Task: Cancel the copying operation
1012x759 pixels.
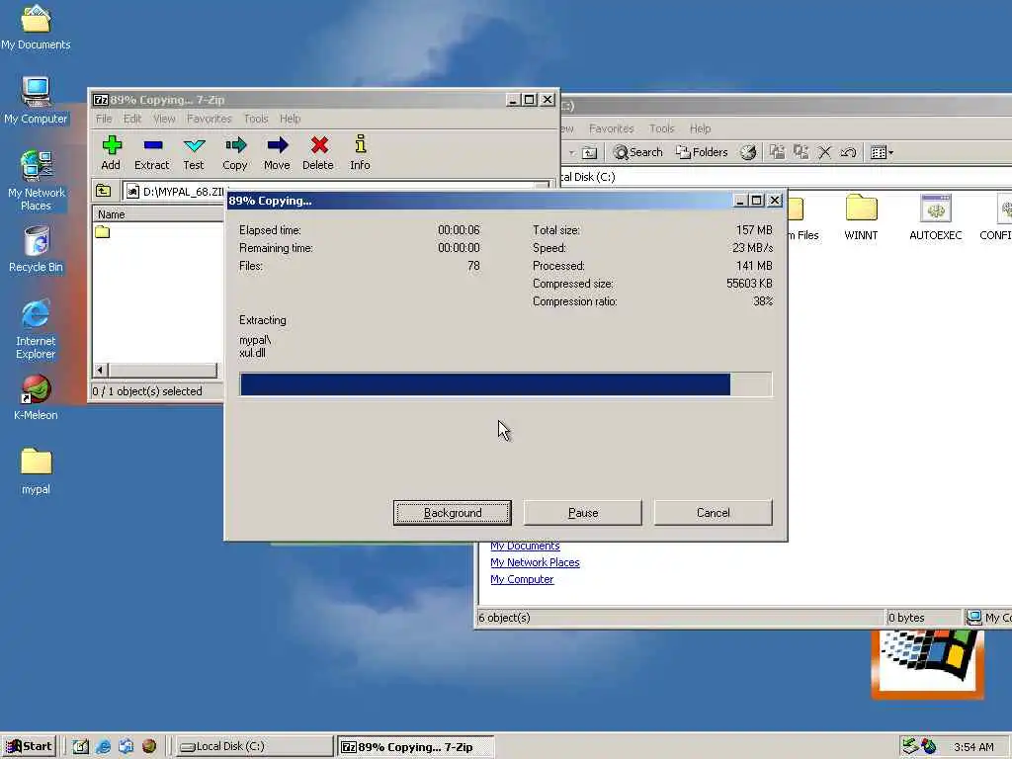Action: click(714, 513)
